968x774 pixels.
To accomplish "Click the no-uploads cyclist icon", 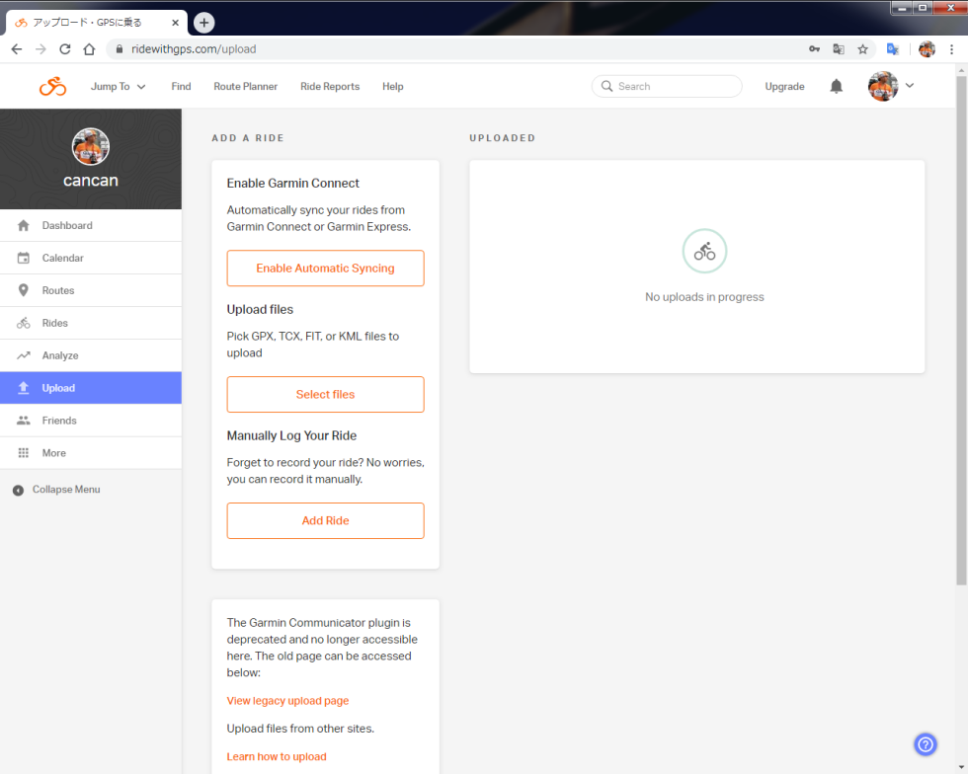I will (x=704, y=251).
